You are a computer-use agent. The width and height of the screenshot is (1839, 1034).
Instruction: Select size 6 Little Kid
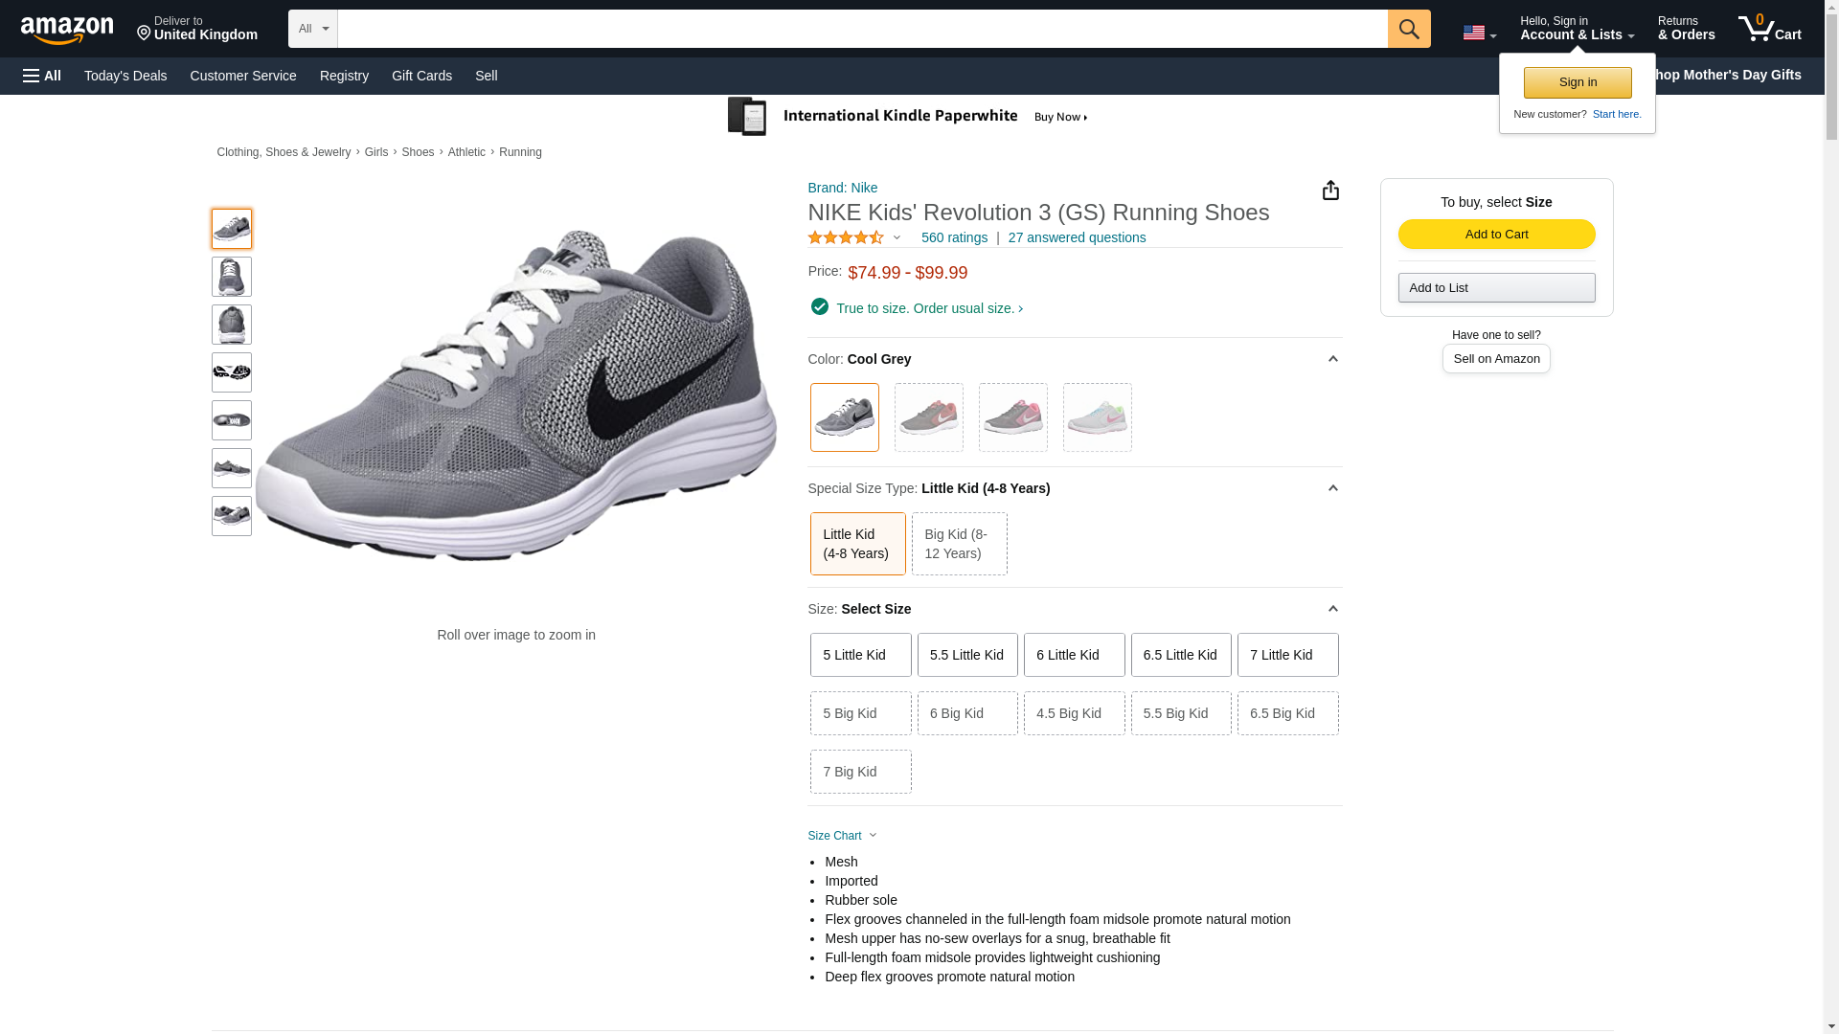tap(1073, 655)
